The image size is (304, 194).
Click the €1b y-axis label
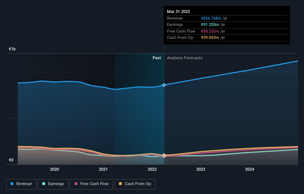pos(12,49)
